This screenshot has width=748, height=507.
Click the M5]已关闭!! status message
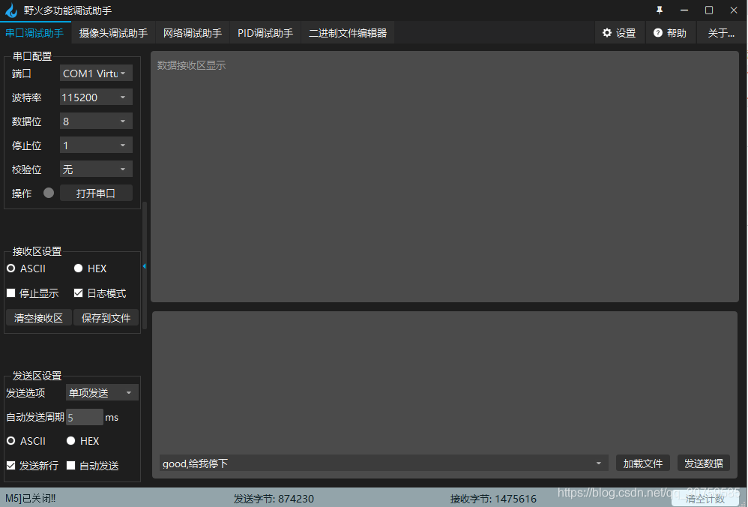31,499
